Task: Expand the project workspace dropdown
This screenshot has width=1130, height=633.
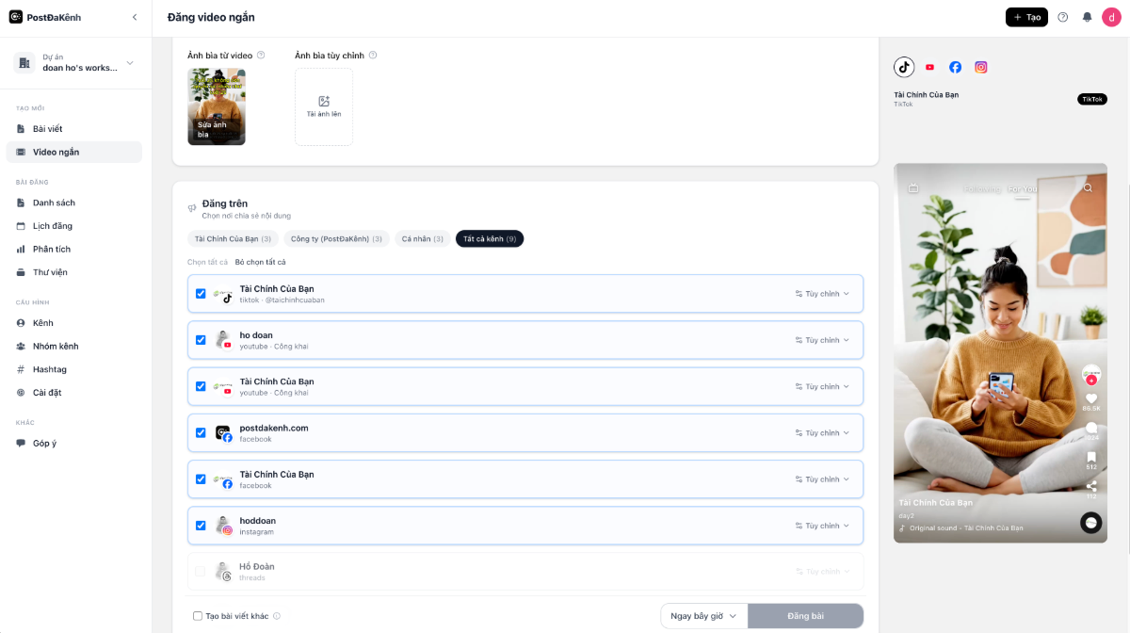Action: click(x=75, y=63)
